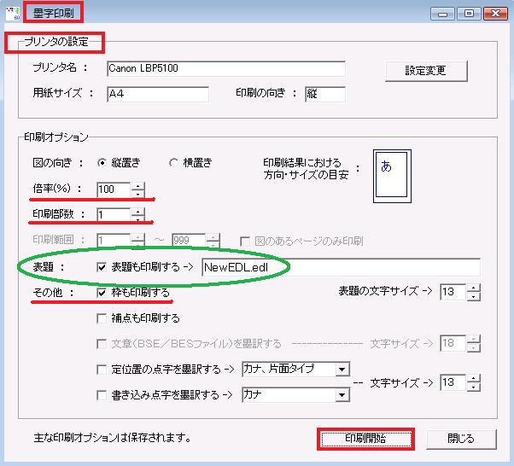Click the 用紙サイズ field showing A4

157,94
